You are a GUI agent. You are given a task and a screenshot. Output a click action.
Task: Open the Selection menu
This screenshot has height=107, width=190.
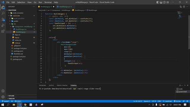coord(21,2)
